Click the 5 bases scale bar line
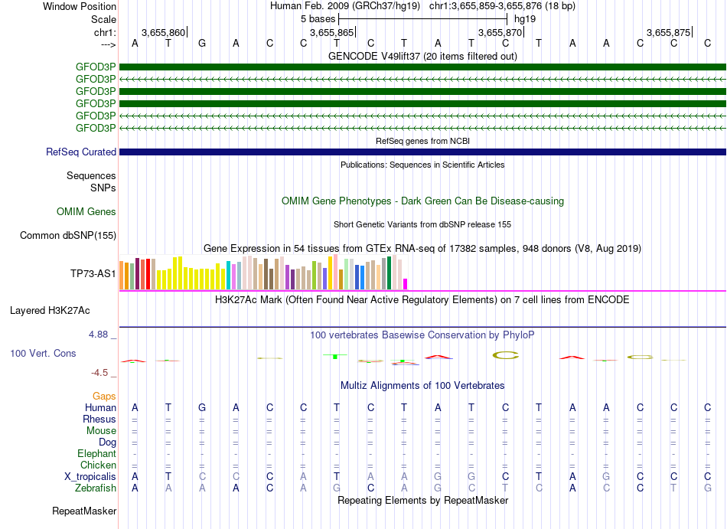Viewport: 727px width, 529px height. 423,19
